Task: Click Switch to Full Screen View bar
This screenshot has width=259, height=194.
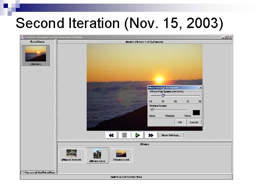Action: [x=126, y=177]
